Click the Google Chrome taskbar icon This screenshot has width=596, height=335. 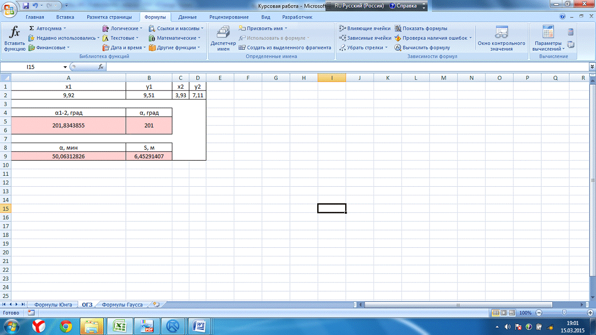pyautogui.click(x=65, y=326)
